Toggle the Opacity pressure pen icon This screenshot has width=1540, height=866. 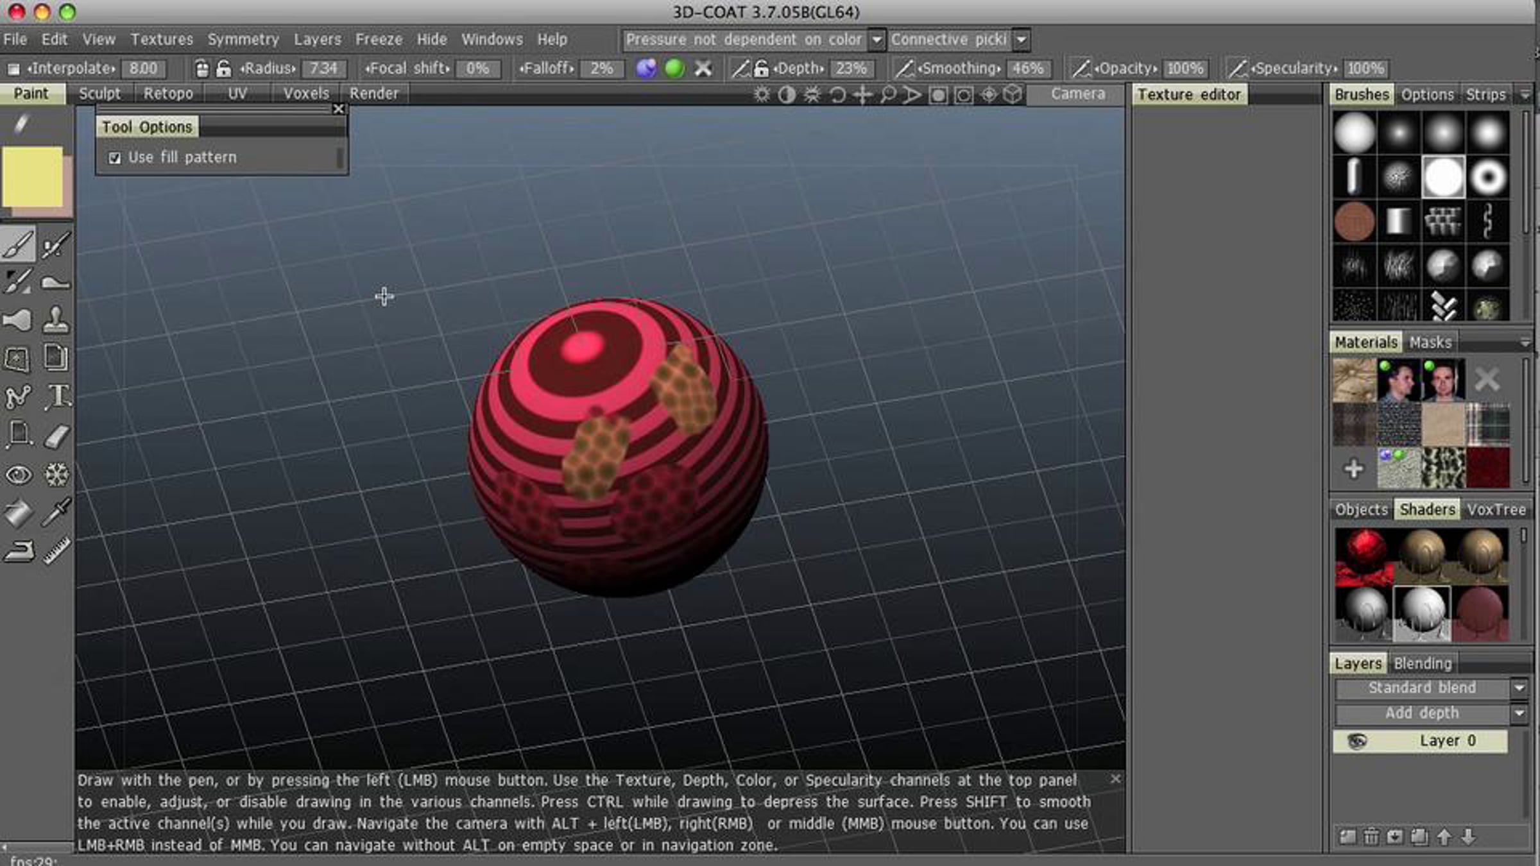[x=1081, y=69]
